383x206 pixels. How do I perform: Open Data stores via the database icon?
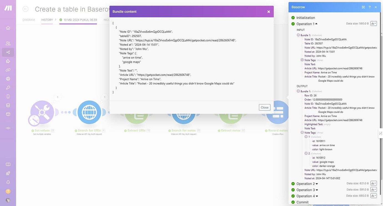click(8, 105)
